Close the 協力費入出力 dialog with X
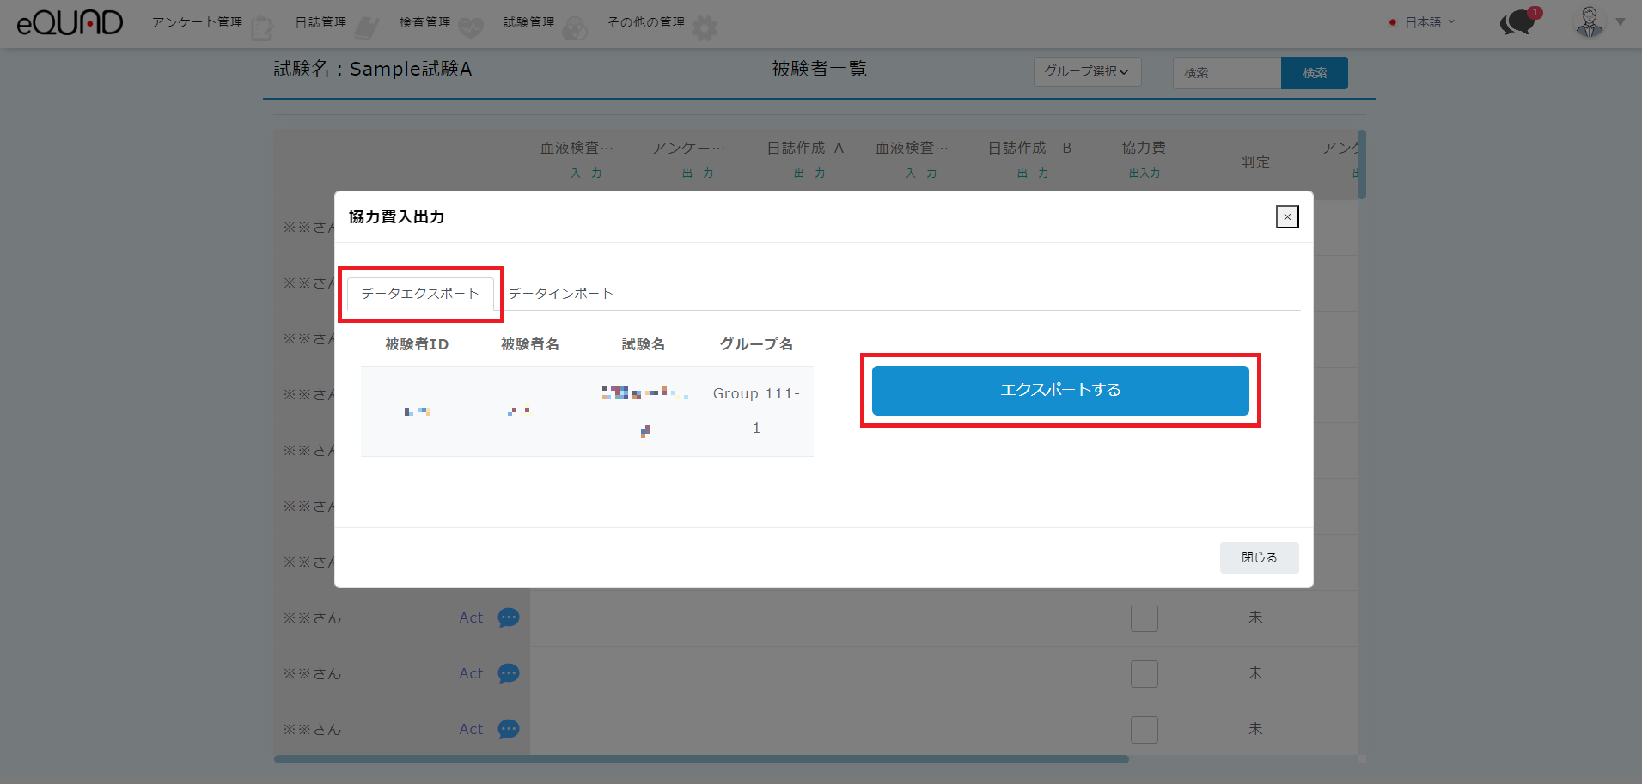The image size is (1642, 784). coord(1286,217)
